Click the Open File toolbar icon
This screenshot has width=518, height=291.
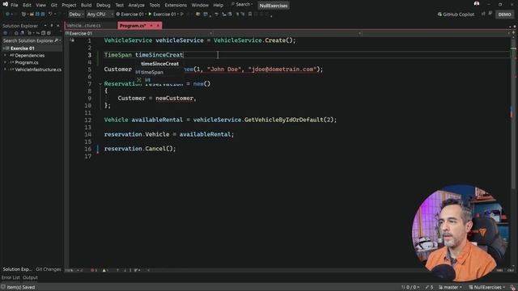pyautogui.click(x=32, y=15)
